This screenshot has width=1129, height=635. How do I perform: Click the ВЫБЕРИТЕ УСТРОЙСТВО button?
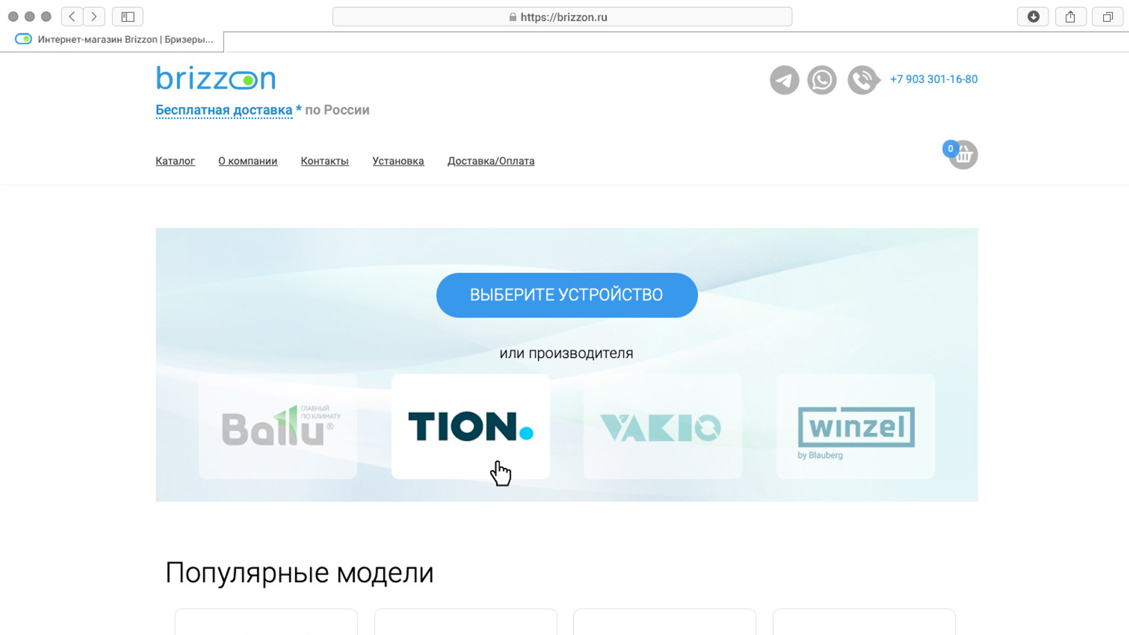[x=567, y=295]
